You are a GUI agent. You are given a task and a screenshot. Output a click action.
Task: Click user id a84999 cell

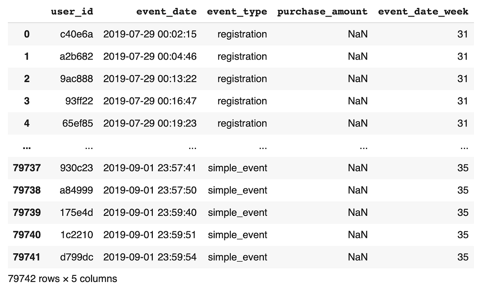pos(76,190)
